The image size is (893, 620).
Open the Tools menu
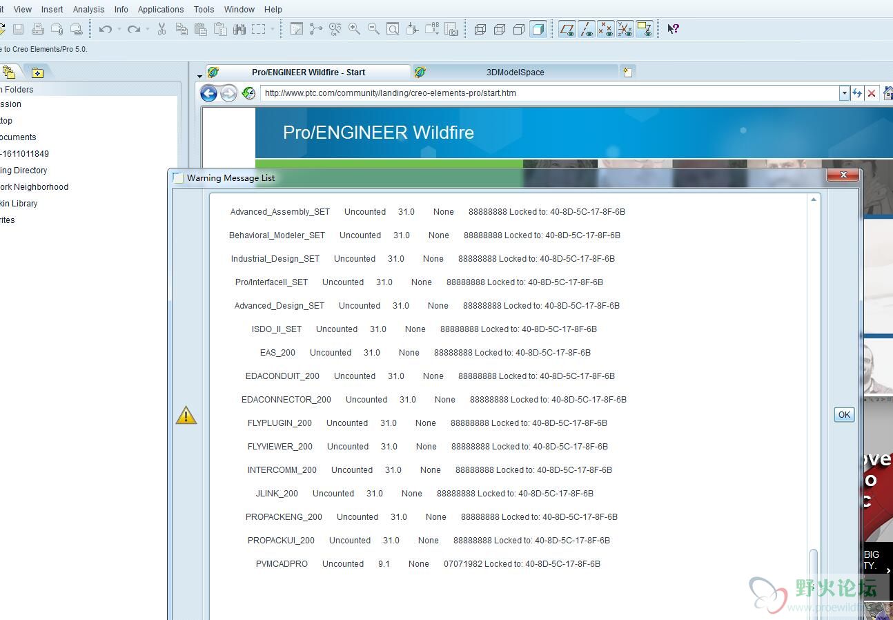pos(204,9)
